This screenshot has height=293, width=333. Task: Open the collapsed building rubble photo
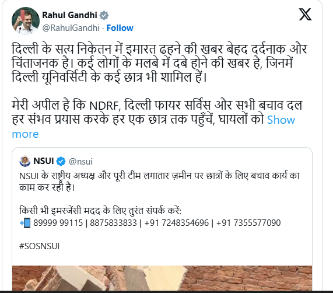pos(162,278)
